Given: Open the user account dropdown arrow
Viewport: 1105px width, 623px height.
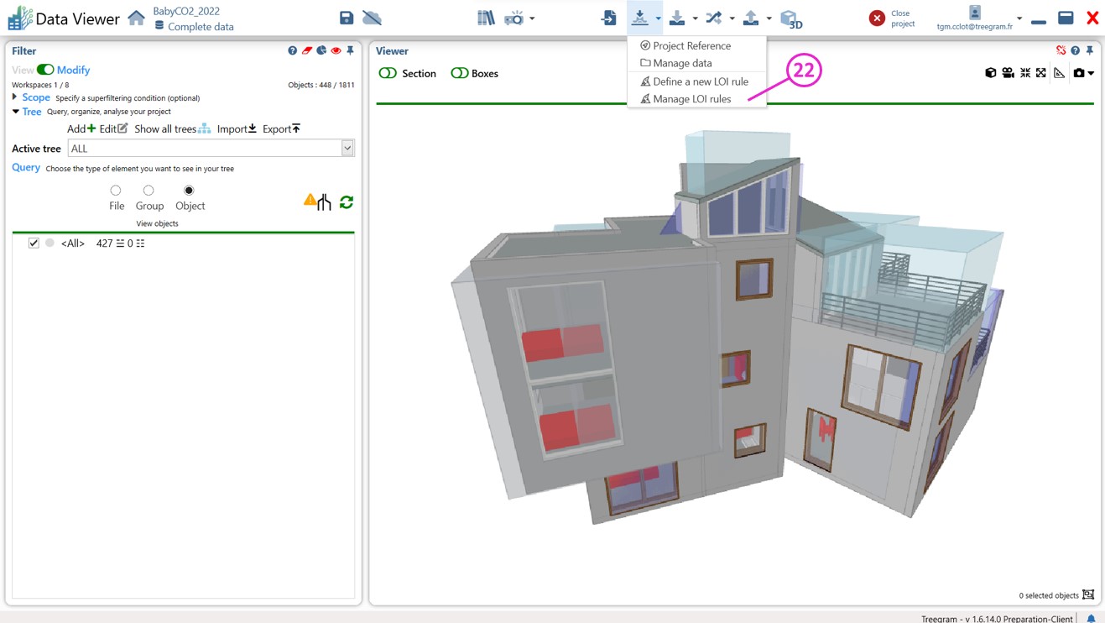Looking at the screenshot, I should [1019, 18].
